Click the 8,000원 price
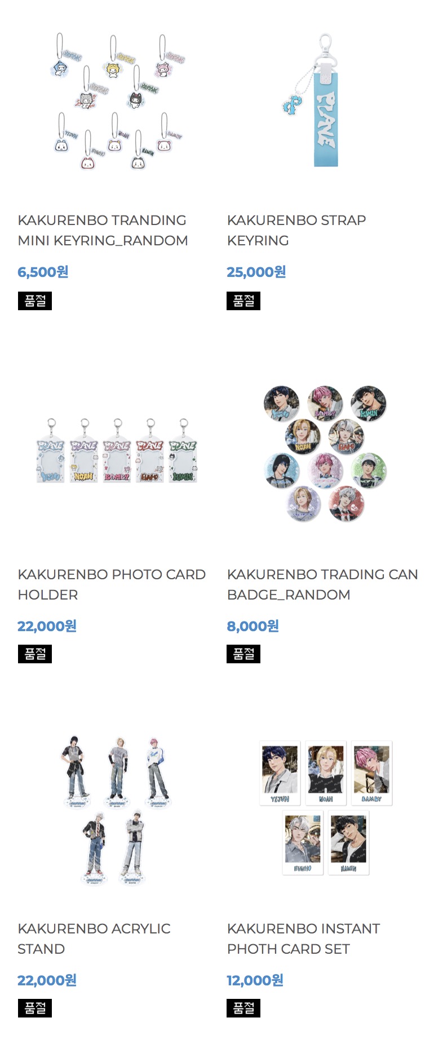The height and width of the screenshot is (1044, 443). click(253, 626)
